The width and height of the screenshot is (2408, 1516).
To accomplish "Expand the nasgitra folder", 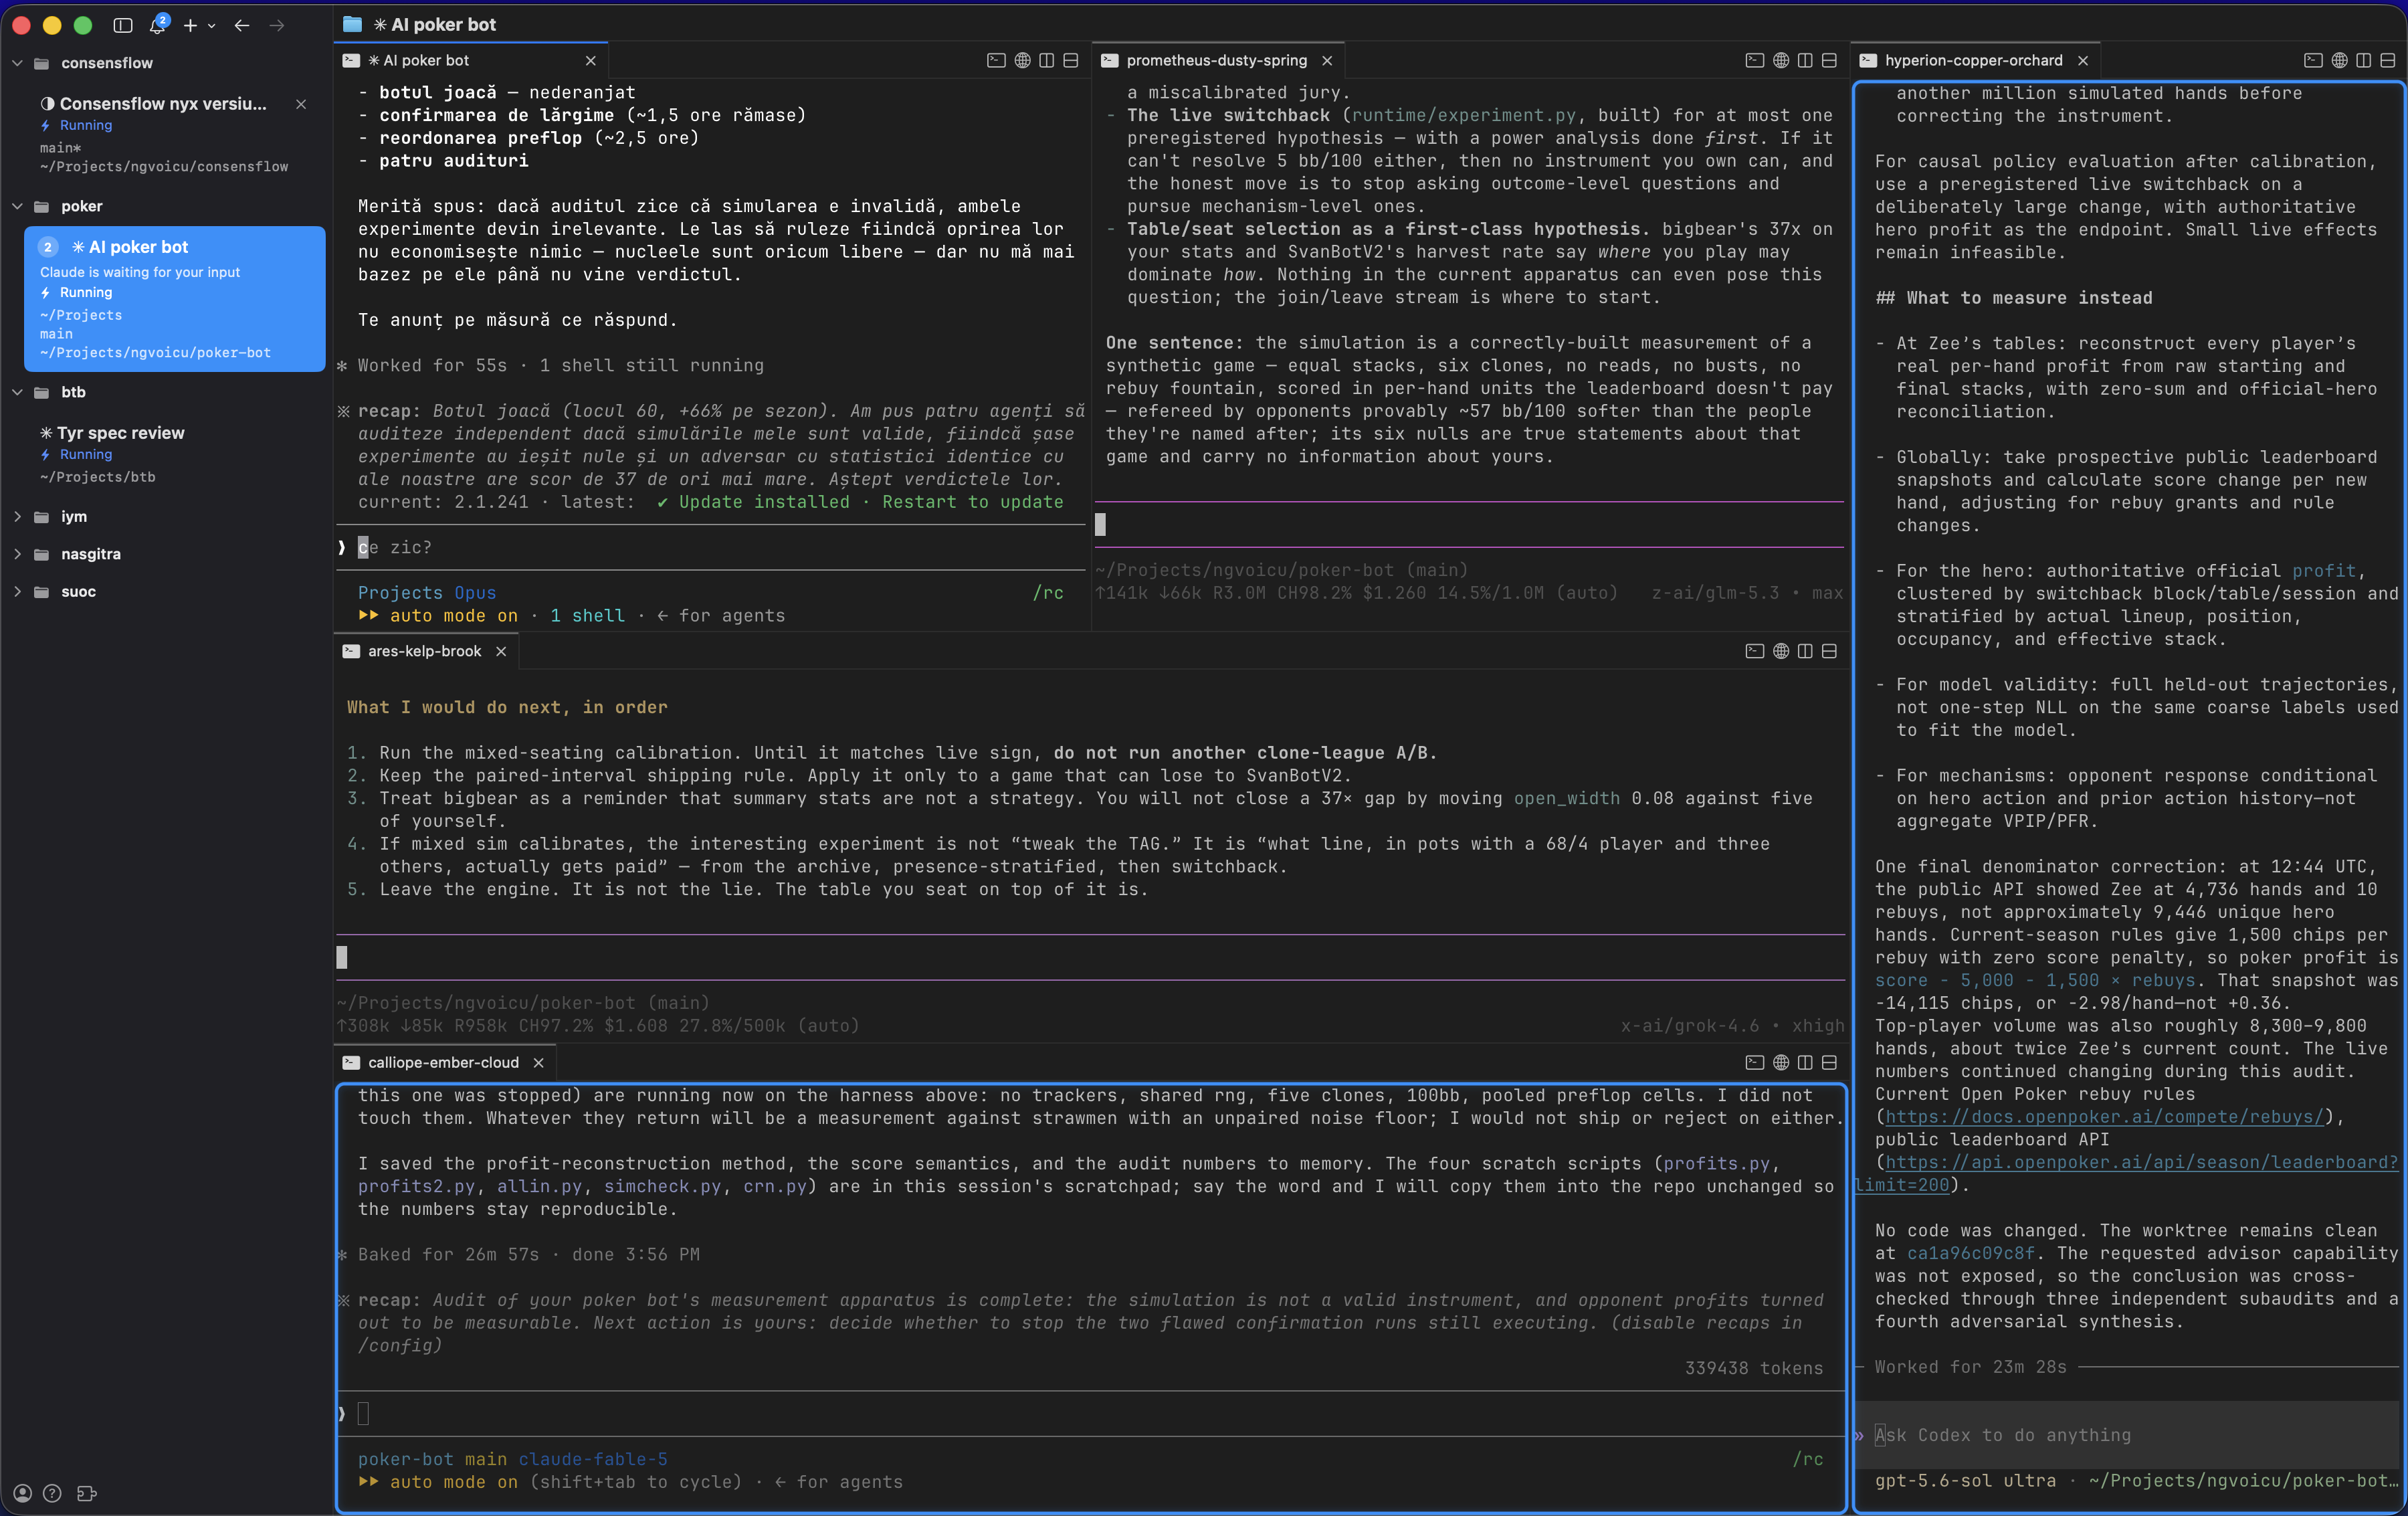I will pos(17,554).
